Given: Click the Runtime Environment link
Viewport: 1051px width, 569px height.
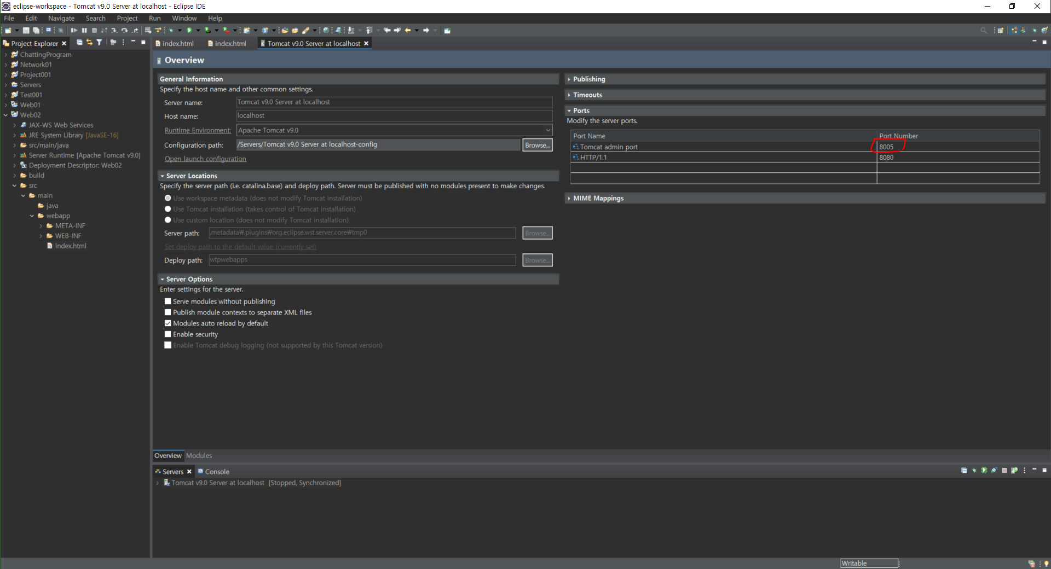Looking at the screenshot, I should (x=198, y=130).
